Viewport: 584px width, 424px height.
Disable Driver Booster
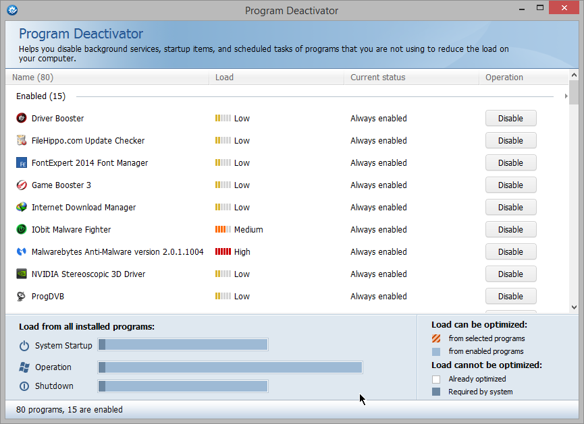point(510,118)
